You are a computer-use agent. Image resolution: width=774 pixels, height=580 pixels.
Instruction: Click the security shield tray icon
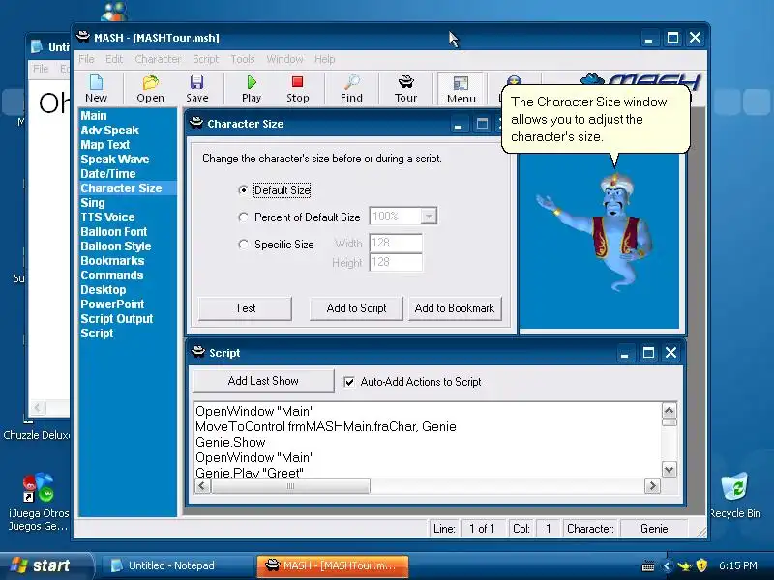(700, 565)
